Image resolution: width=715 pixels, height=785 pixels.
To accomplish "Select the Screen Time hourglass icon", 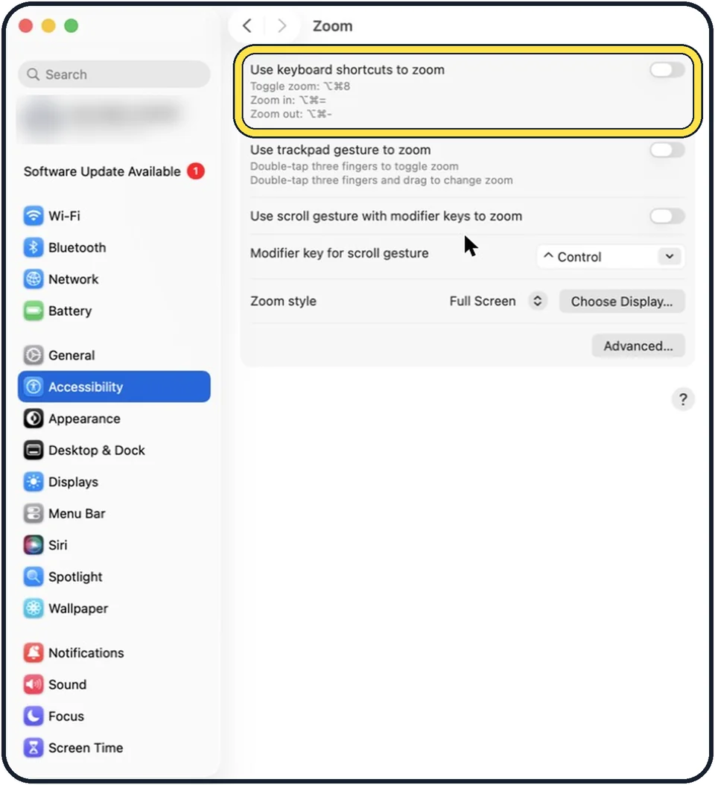I will 34,748.
